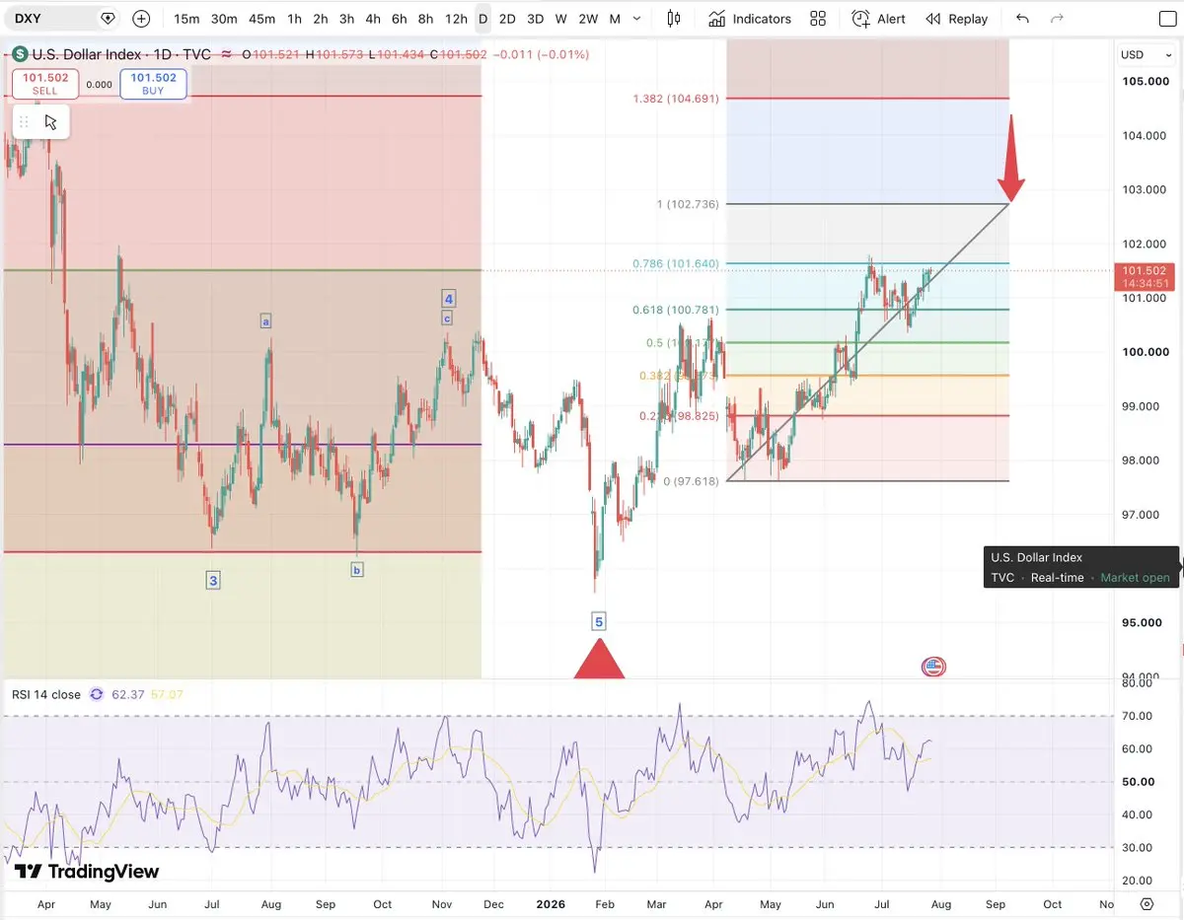Click the TradingView logo
The image size is (1184, 920).
(87, 872)
